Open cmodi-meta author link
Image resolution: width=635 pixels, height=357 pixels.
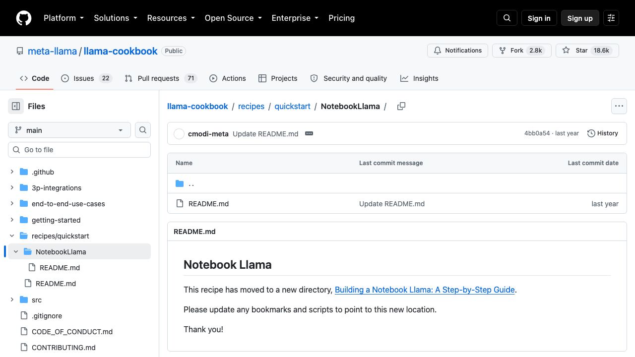coord(208,134)
